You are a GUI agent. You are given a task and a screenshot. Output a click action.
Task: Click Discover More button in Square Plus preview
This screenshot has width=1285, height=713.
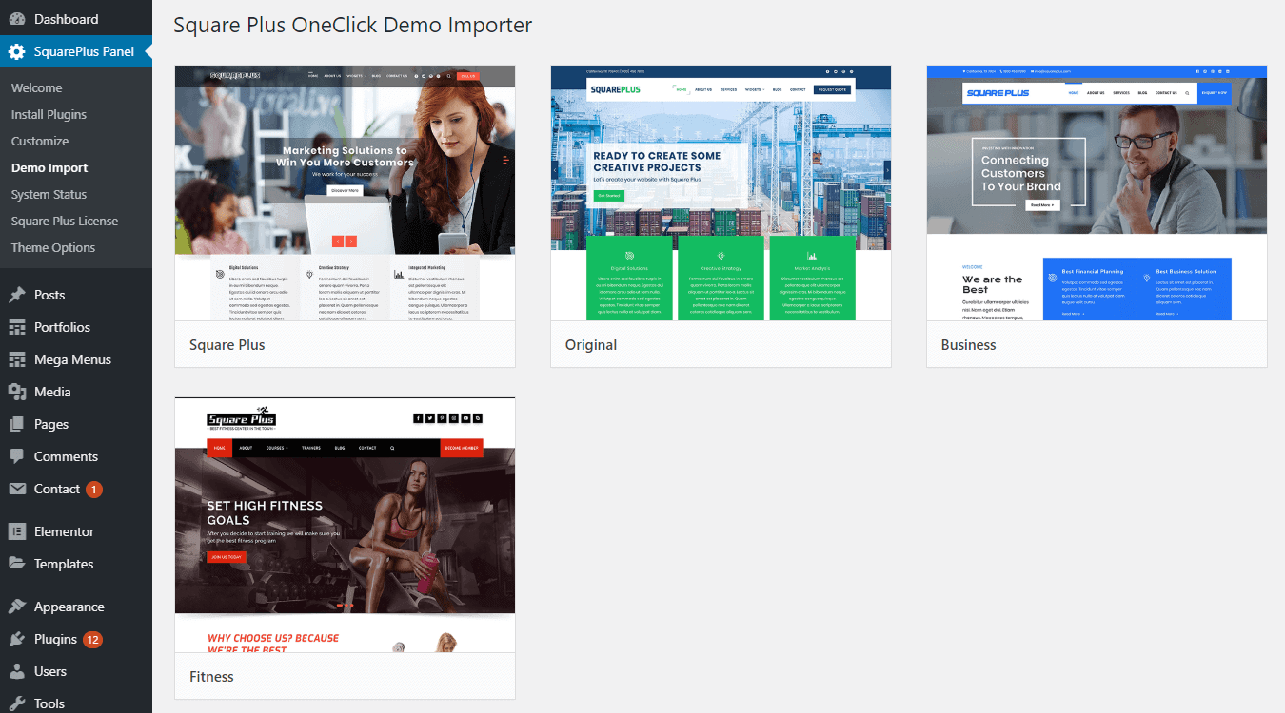(345, 190)
